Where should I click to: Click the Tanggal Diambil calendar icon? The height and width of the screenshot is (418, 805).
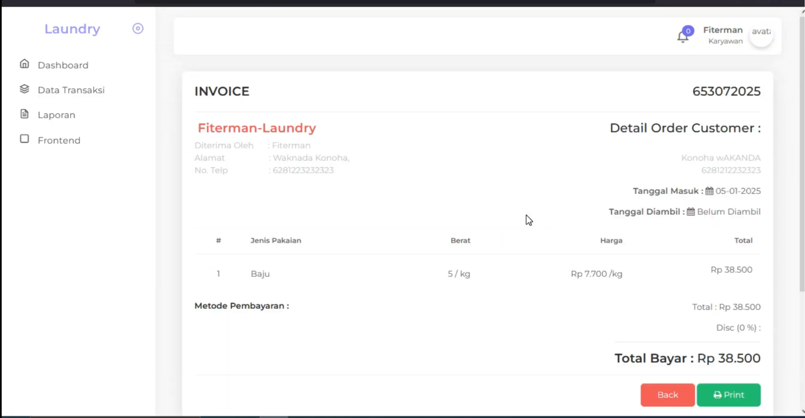[691, 212]
